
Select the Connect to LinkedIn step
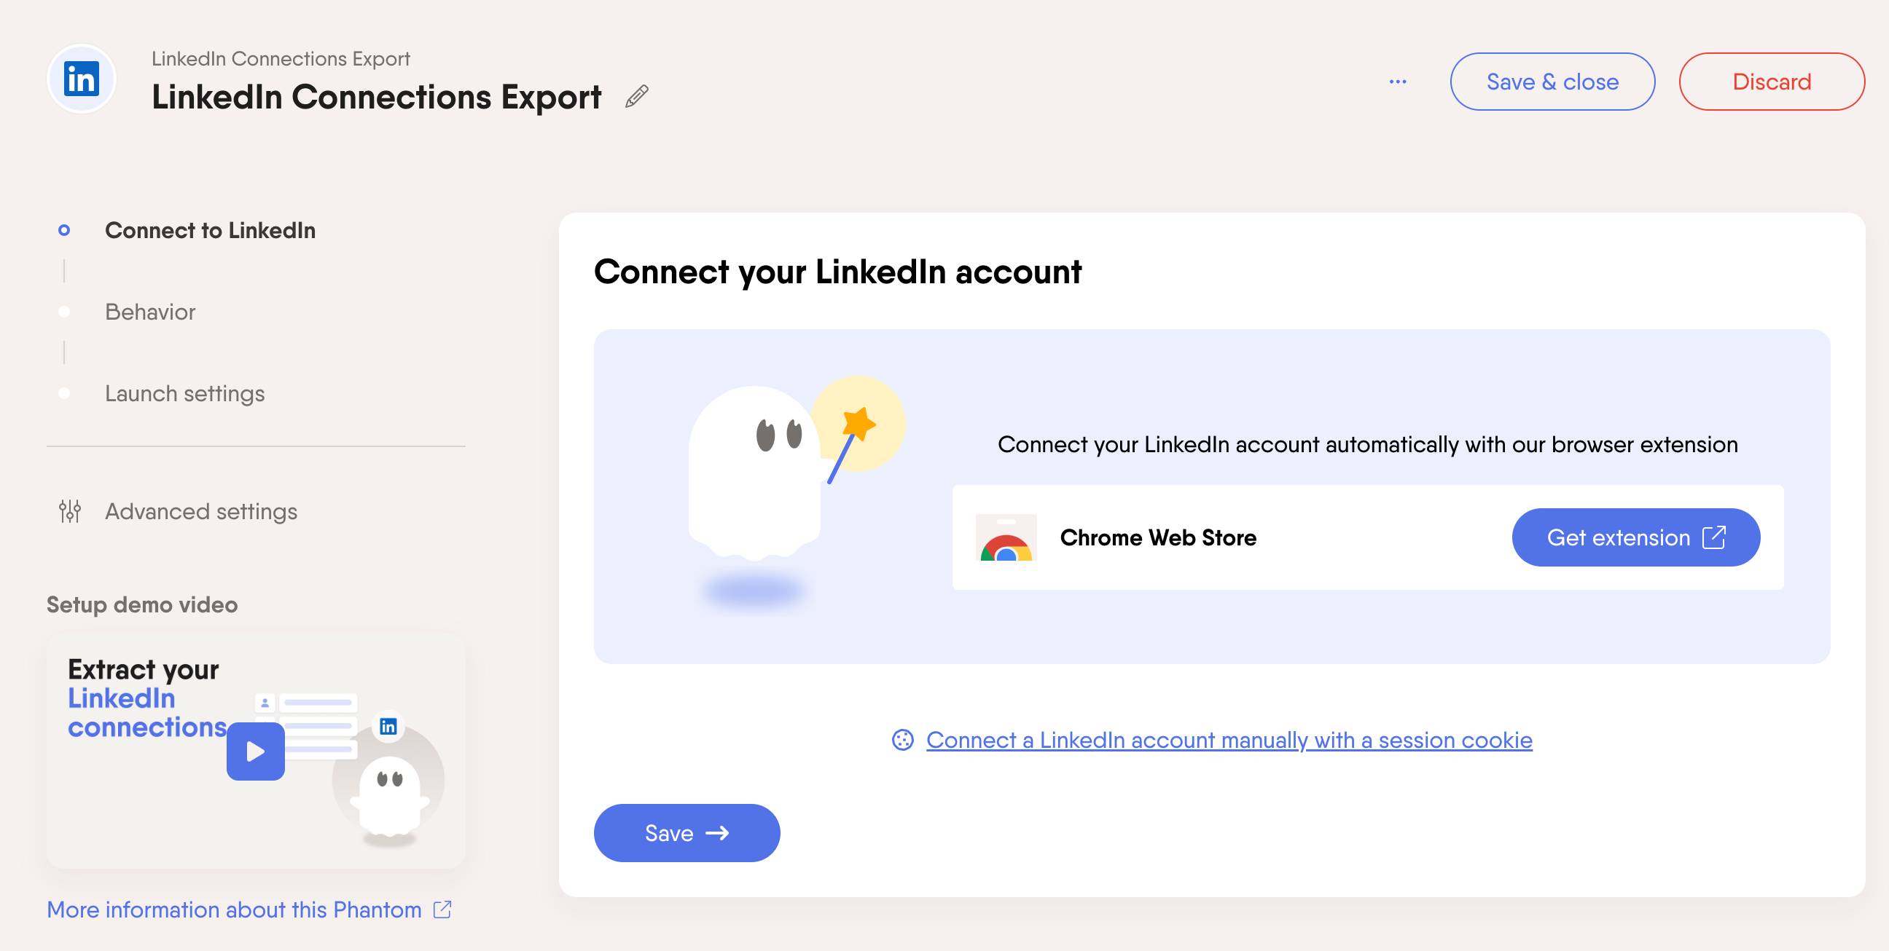coord(210,230)
